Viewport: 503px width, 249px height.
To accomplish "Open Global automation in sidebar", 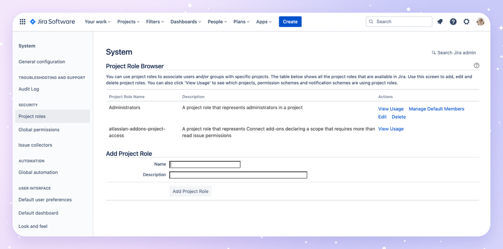I will [x=38, y=172].
